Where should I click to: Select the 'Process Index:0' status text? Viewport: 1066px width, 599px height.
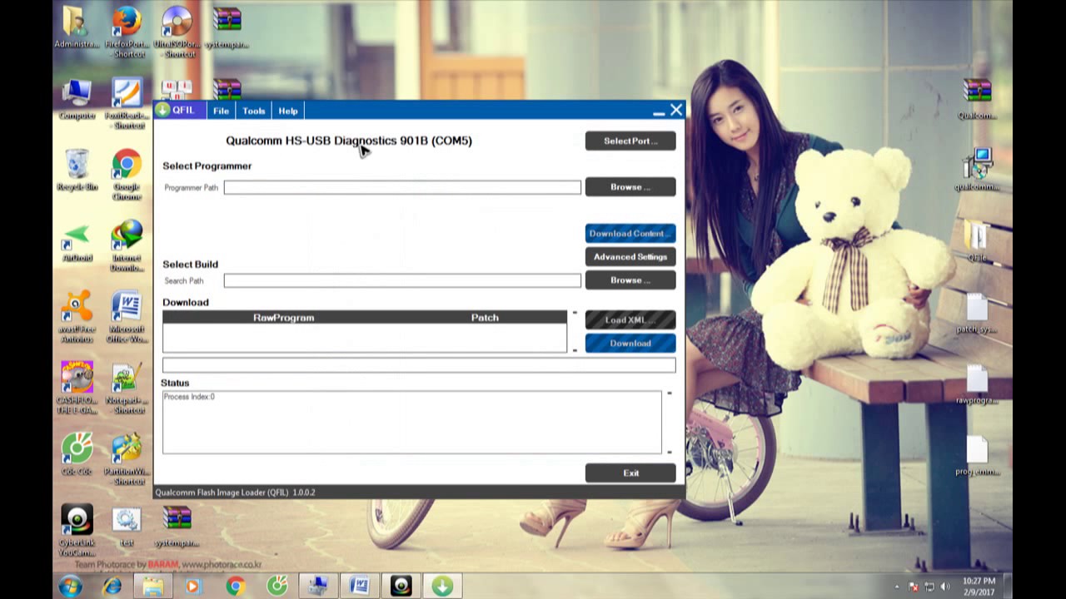tap(189, 397)
